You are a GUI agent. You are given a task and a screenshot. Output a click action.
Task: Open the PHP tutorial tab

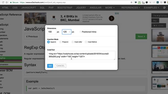(51, 8)
